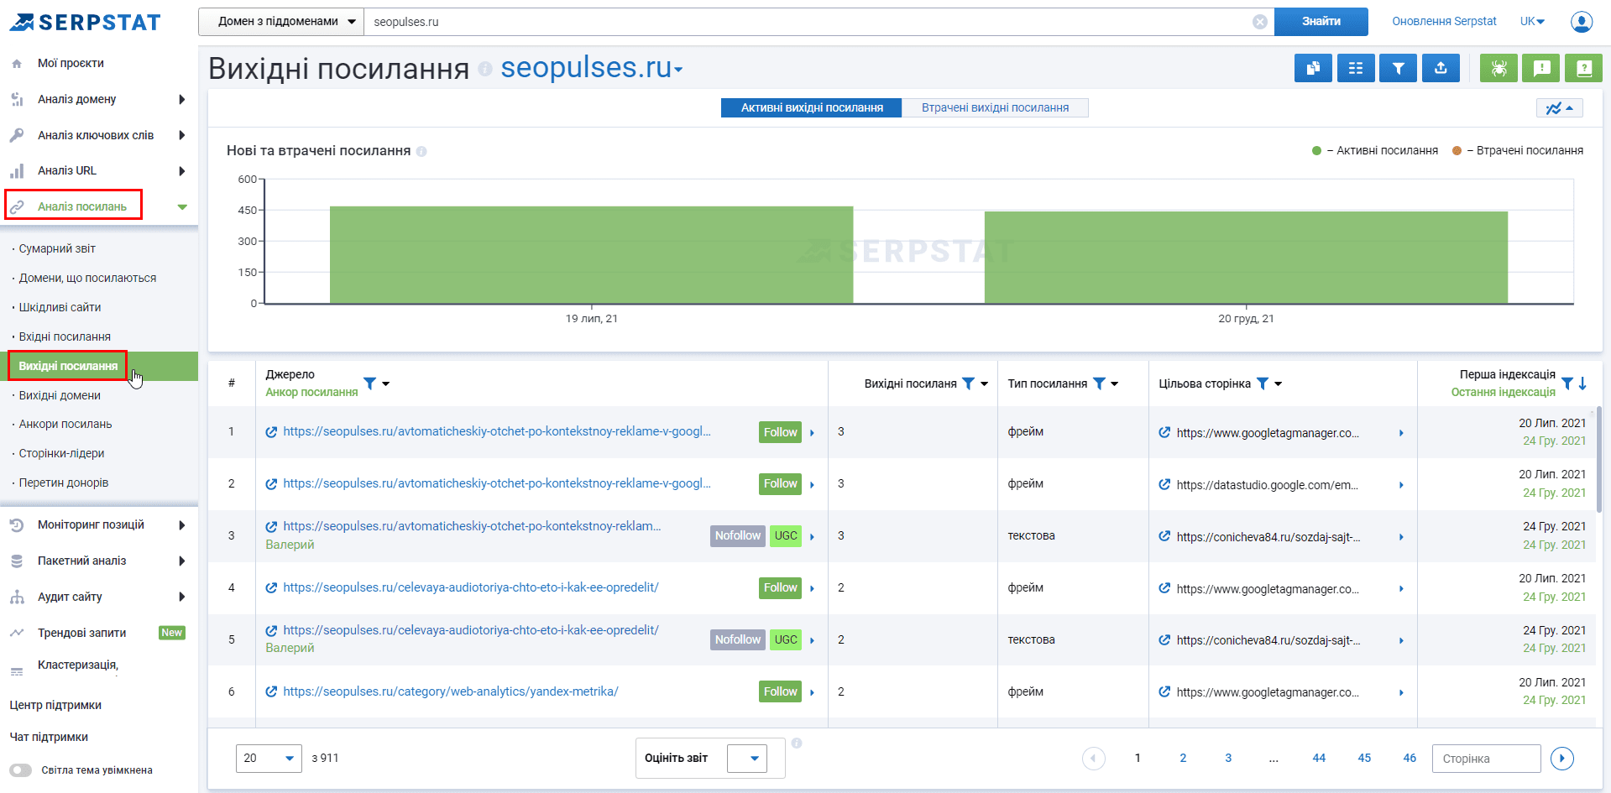
Task: Open Мої проєкти in sidebar
Action: coord(71,64)
